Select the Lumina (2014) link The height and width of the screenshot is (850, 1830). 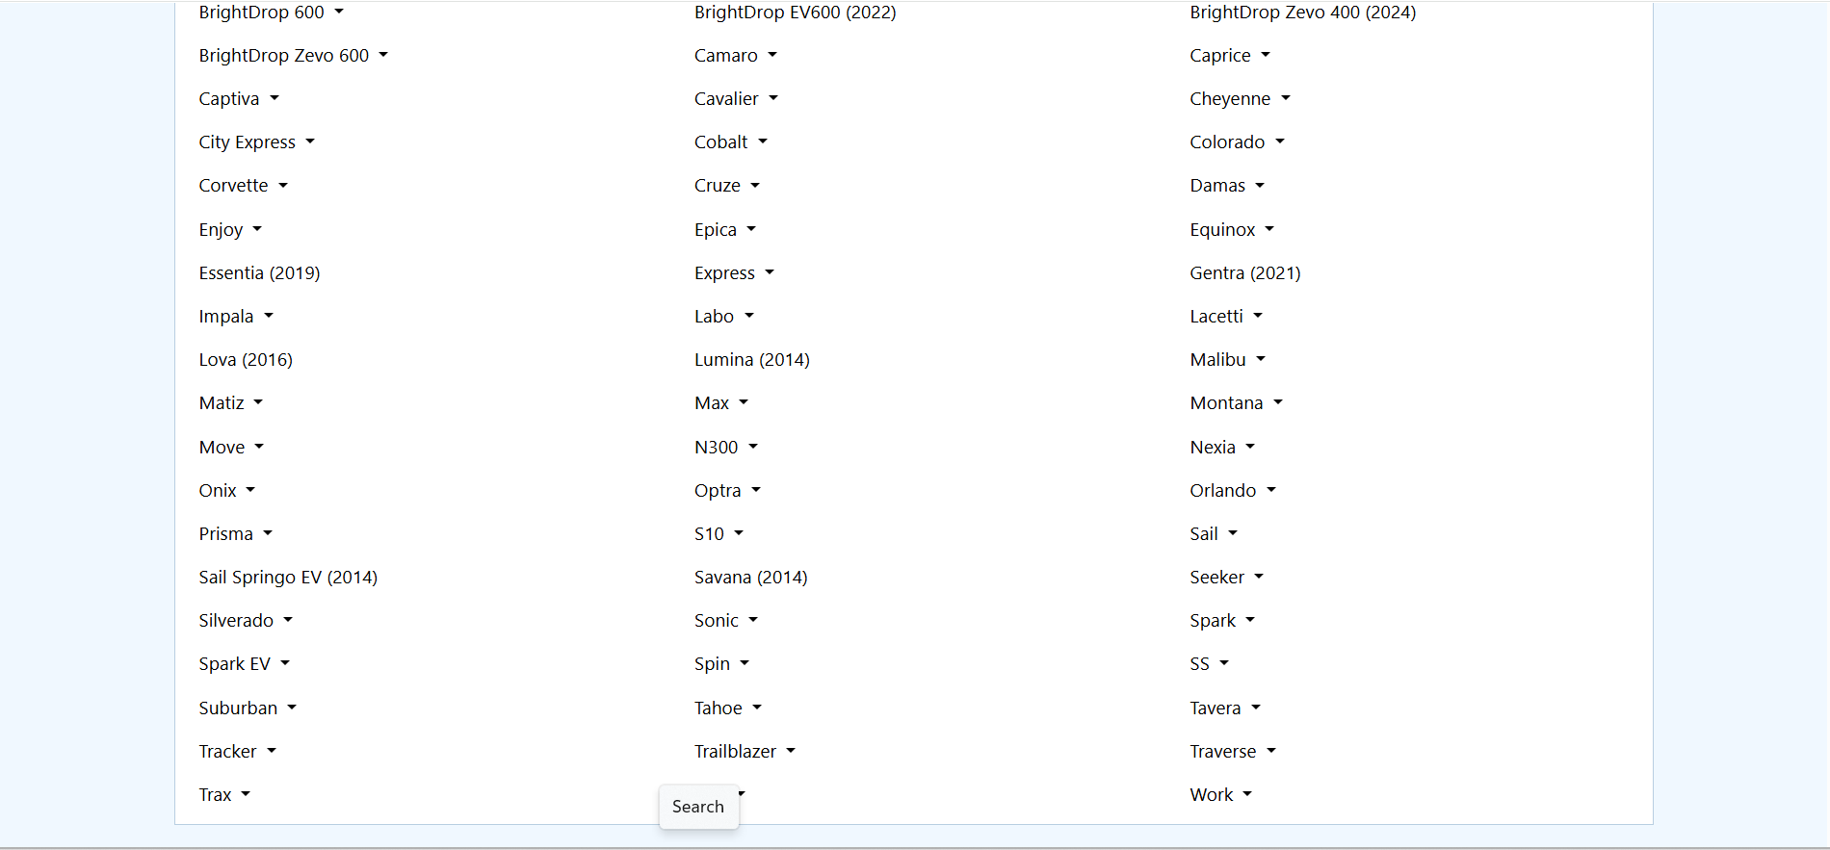(x=751, y=360)
